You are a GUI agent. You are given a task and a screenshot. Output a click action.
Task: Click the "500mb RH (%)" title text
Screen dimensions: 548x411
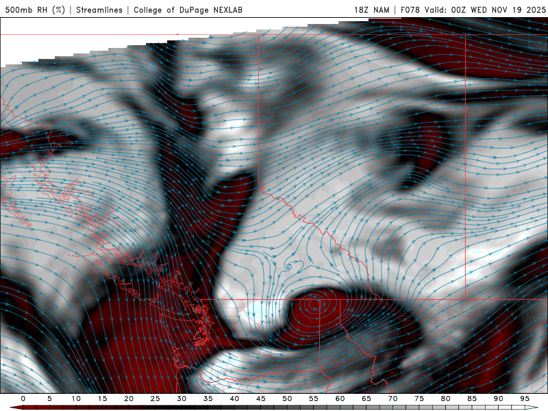click(35, 10)
